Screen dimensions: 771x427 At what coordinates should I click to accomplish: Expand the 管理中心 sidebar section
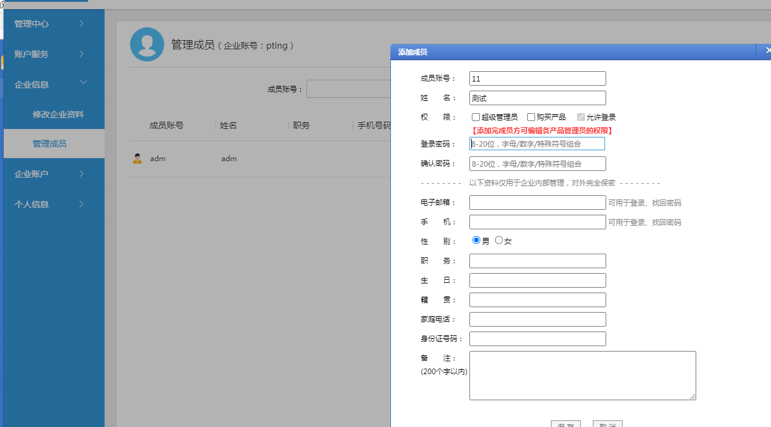81,24
